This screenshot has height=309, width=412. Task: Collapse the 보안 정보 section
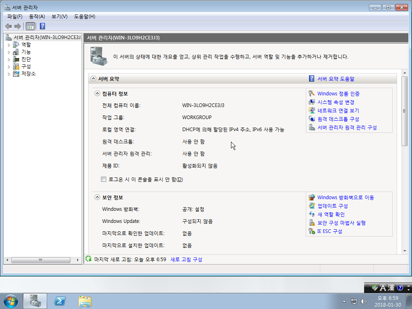click(97, 197)
